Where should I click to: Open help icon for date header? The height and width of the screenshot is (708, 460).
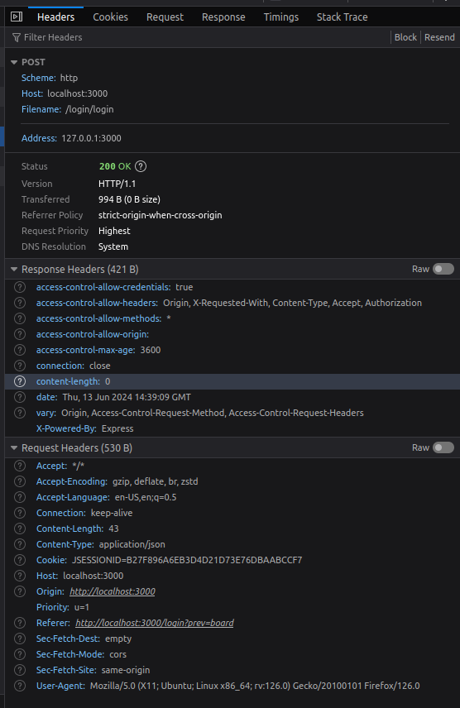point(20,397)
